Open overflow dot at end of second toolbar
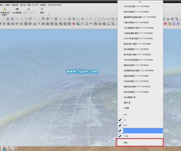The width and height of the screenshot is (181, 151). pos(116,25)
